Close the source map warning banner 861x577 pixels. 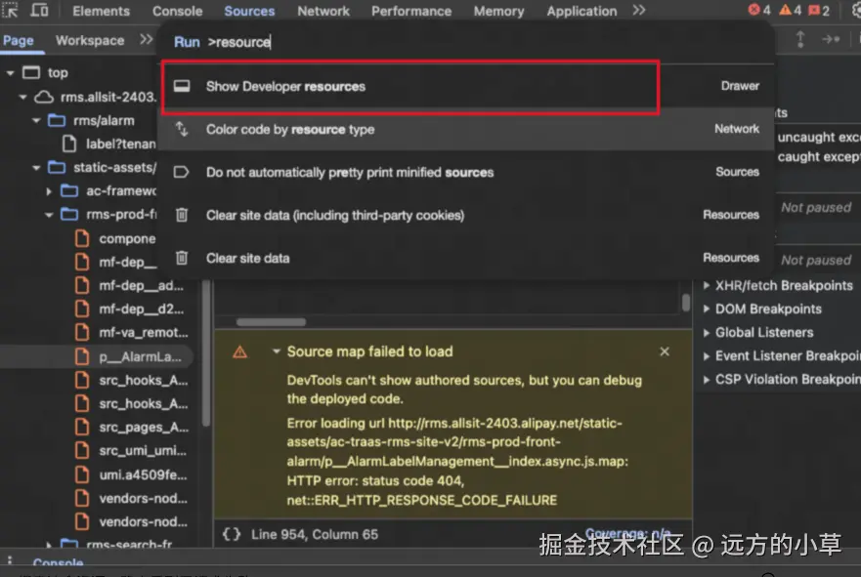click(665, 351)
